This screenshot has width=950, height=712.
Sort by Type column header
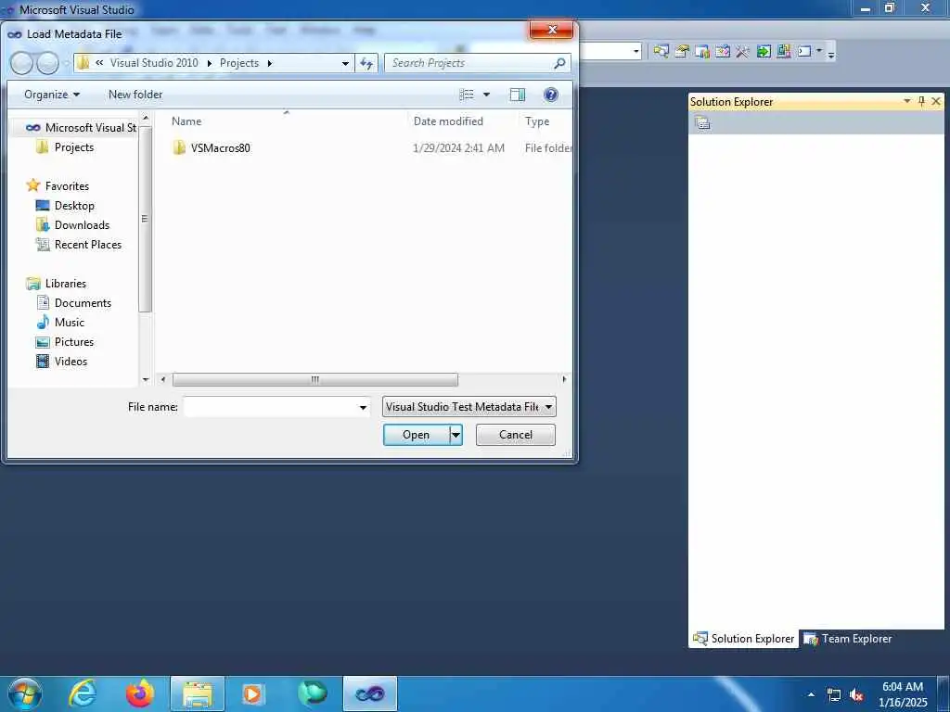pyautogui.click(x=537, y=121)
